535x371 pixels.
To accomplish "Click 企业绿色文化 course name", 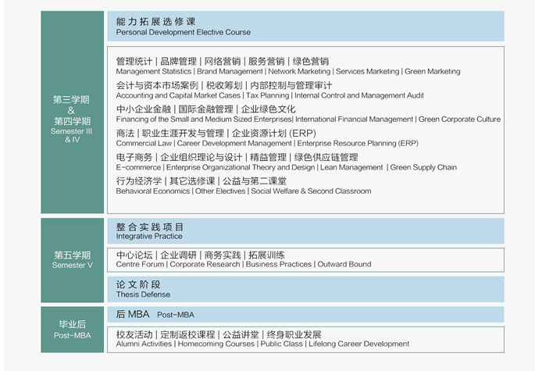I will [x=268, y=109].
